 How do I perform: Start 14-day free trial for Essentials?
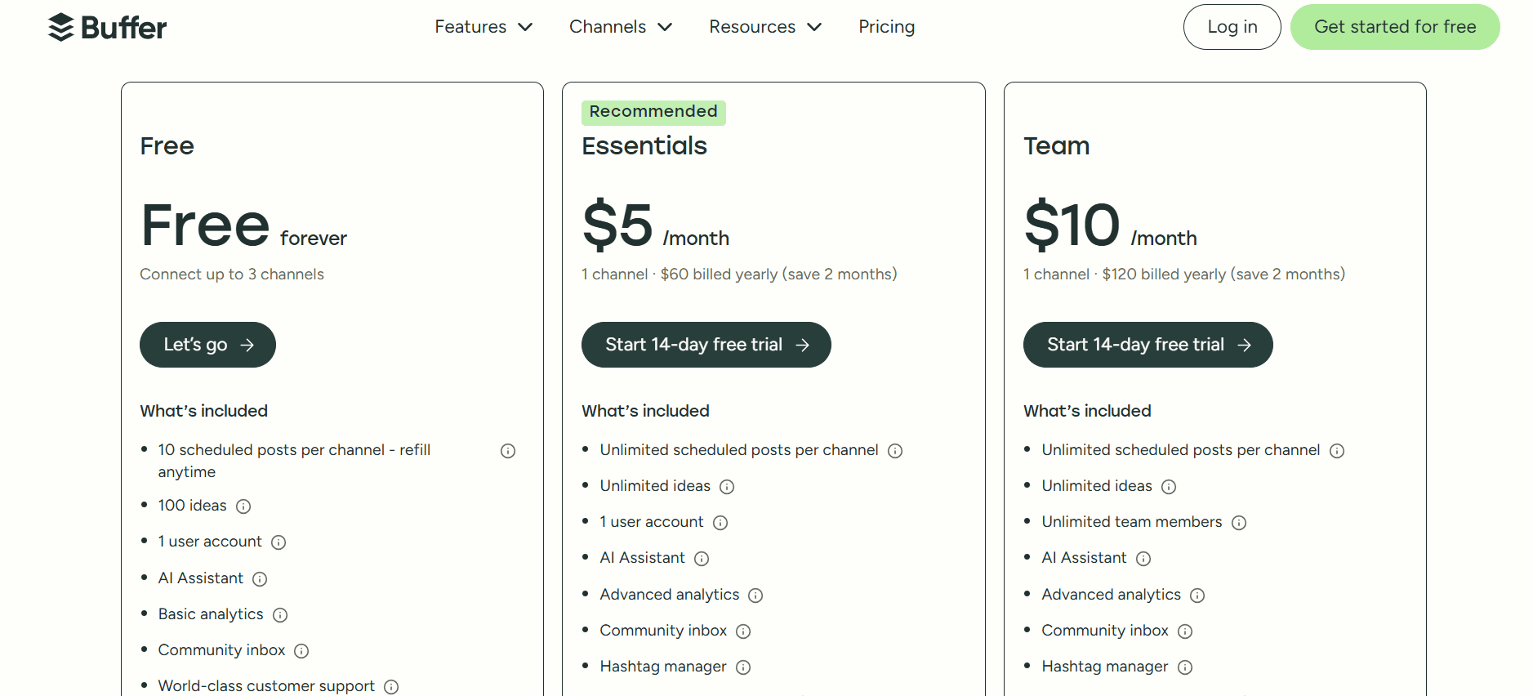tap(706, 345)
